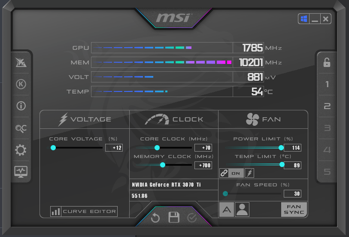Click the Fan Speed value field 30
Viewport: 349px width, 237px height.
point(293,194)
